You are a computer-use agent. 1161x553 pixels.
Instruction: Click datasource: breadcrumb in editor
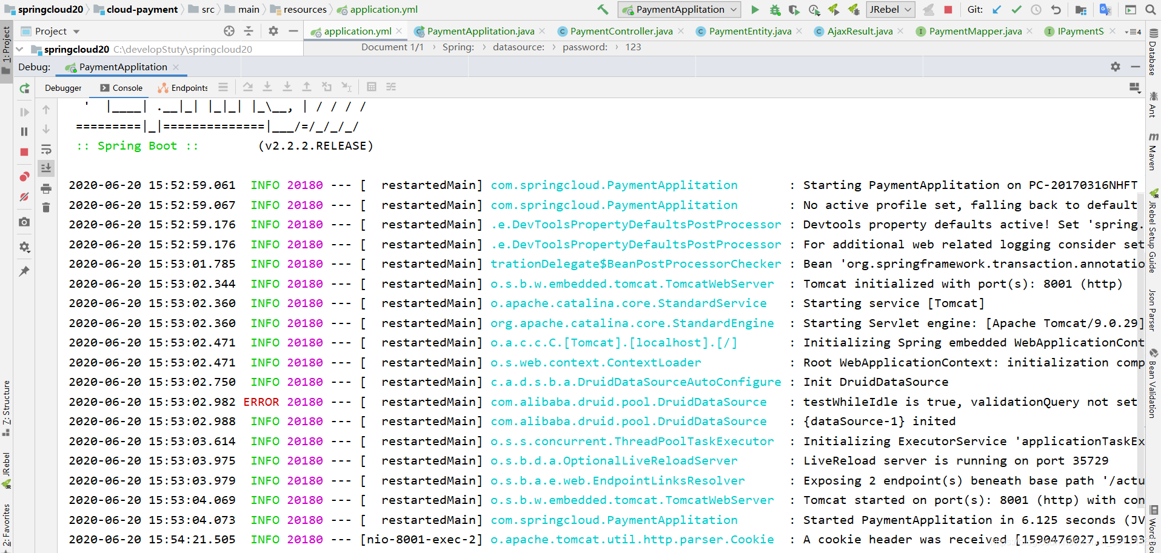coord(518,47)
